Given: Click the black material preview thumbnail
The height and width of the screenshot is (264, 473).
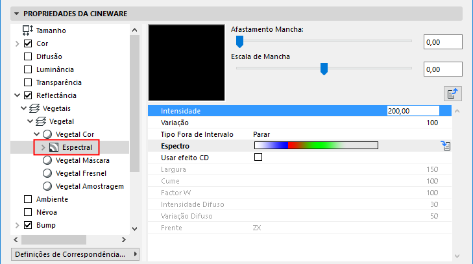Looking at the screenshot, I should pos(186,63).
